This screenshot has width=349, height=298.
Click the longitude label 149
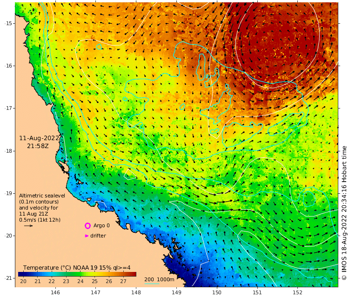(x=176, y=292)
